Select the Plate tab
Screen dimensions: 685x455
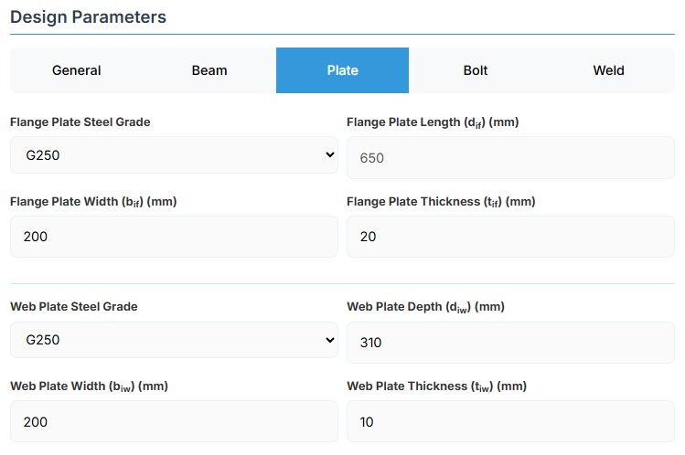pyautogui.click(x=342, y=70)
